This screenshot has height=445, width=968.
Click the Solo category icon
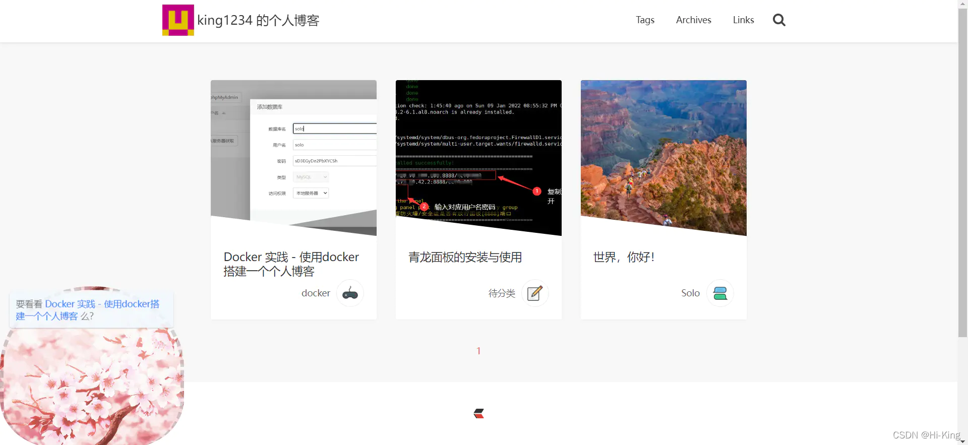(x=720, y=293)
